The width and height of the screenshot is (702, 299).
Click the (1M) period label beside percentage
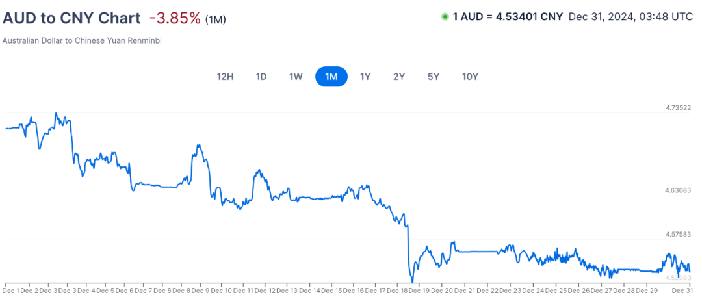(216, 19)
